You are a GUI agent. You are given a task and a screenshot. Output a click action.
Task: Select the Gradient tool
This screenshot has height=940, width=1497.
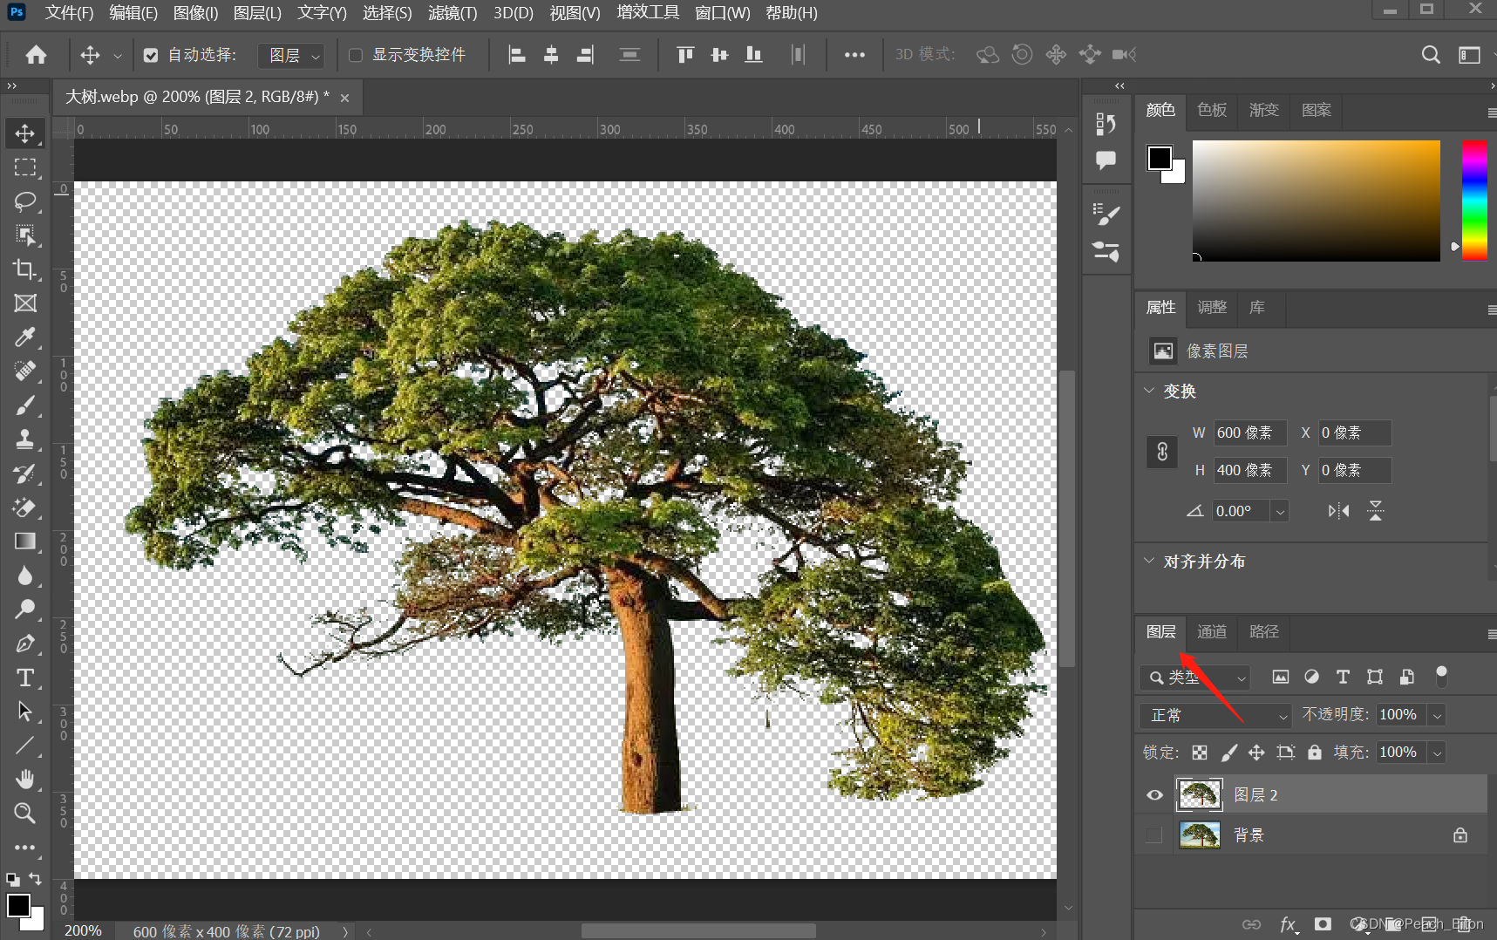pos(25,542)
